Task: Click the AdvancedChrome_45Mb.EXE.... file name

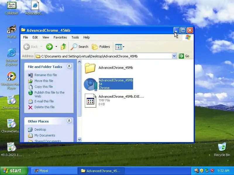Action: (121, 97)
